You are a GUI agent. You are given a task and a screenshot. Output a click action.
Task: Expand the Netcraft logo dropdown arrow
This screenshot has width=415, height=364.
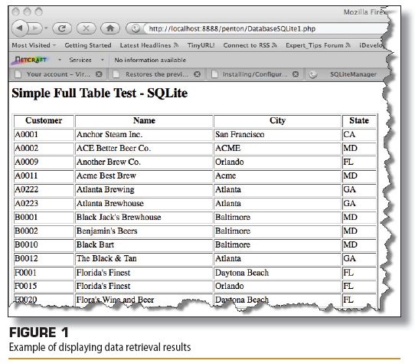(x=60, y=60)
